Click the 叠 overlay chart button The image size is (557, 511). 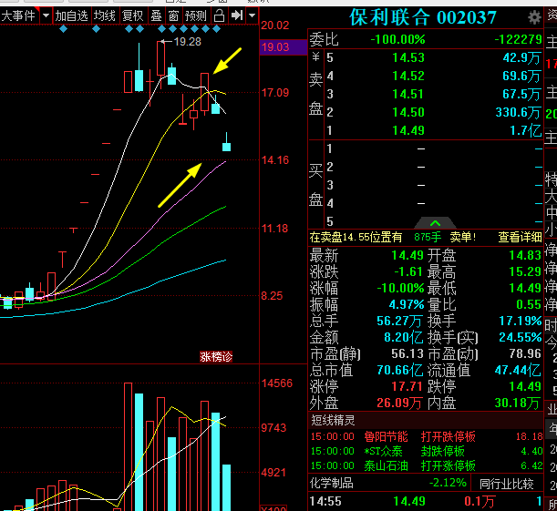(x=156, y=16)
